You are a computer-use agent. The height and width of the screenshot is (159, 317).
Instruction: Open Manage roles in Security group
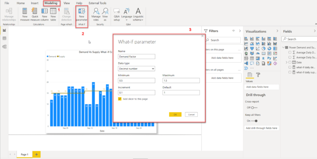pos(96,14)
